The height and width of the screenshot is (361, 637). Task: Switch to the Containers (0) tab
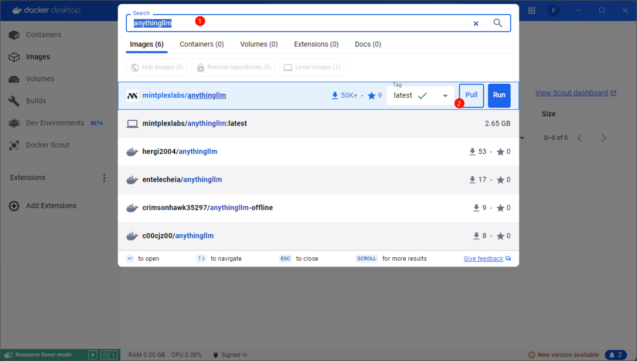click(202, 44)
